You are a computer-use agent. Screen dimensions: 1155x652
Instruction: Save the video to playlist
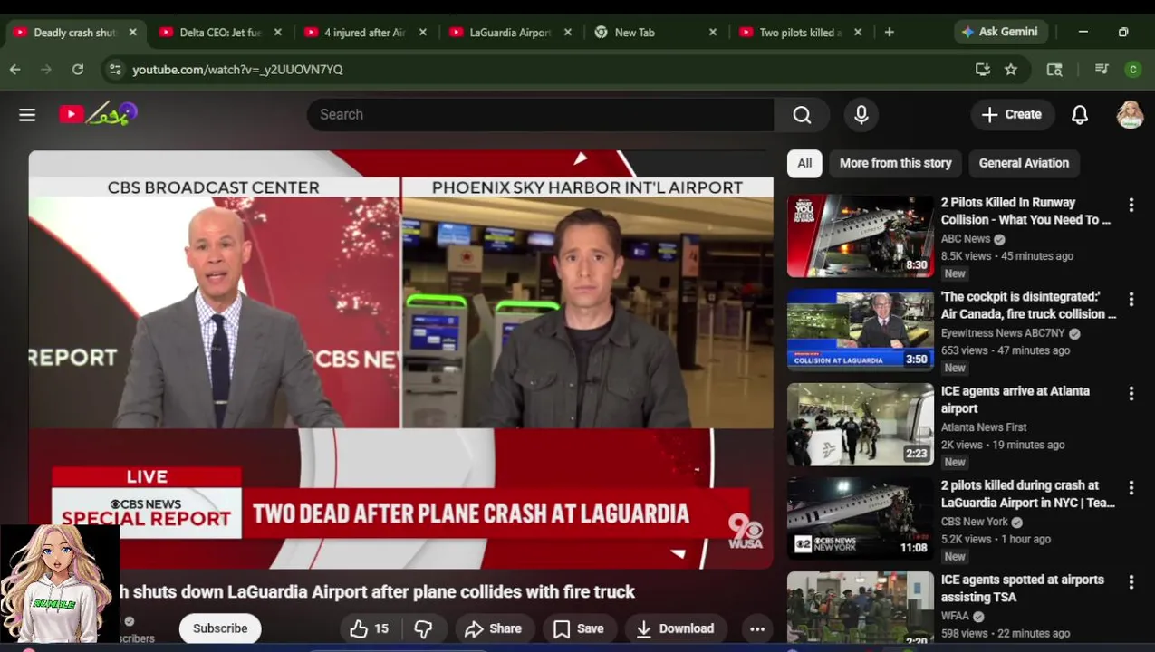[x=579, y=628]
